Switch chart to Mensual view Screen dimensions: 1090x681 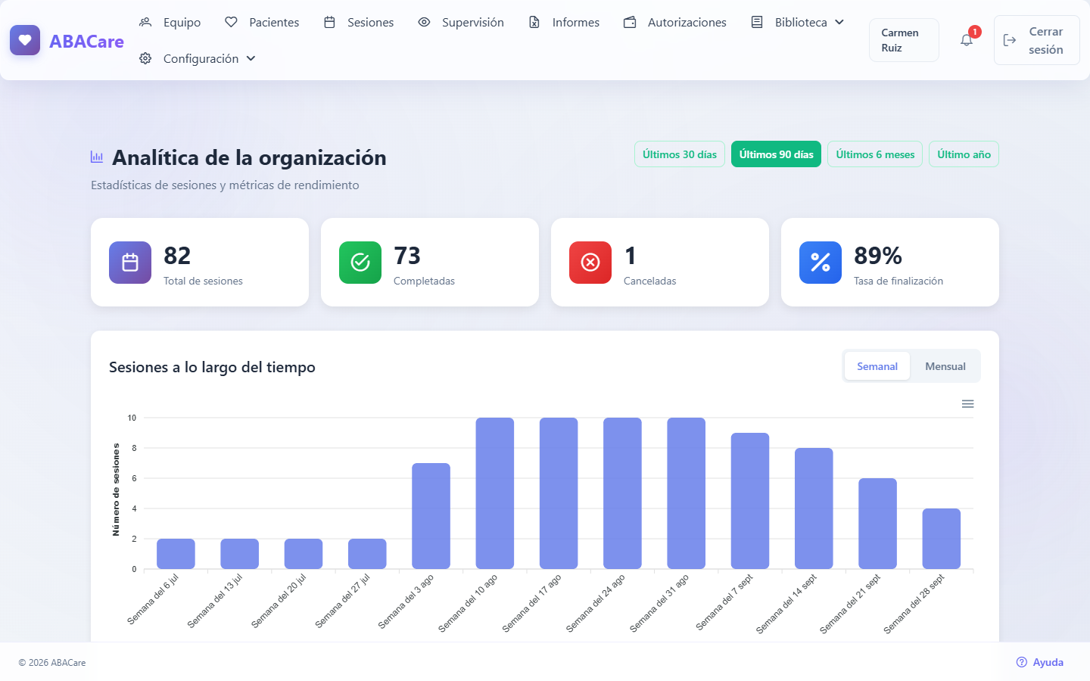(x=945, y=366)
